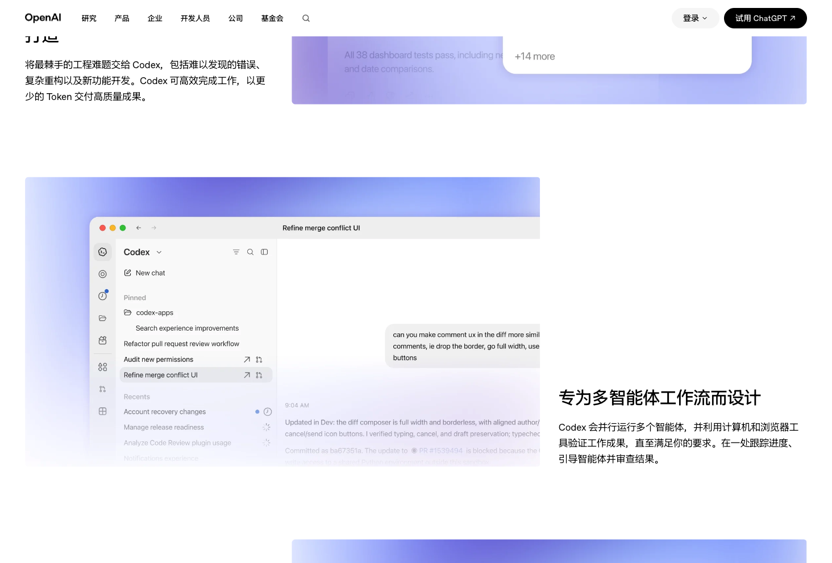This screenshot has height=563, width=832.
Task: Open the search icon in top navigation
Action: (x=306, y=18)
